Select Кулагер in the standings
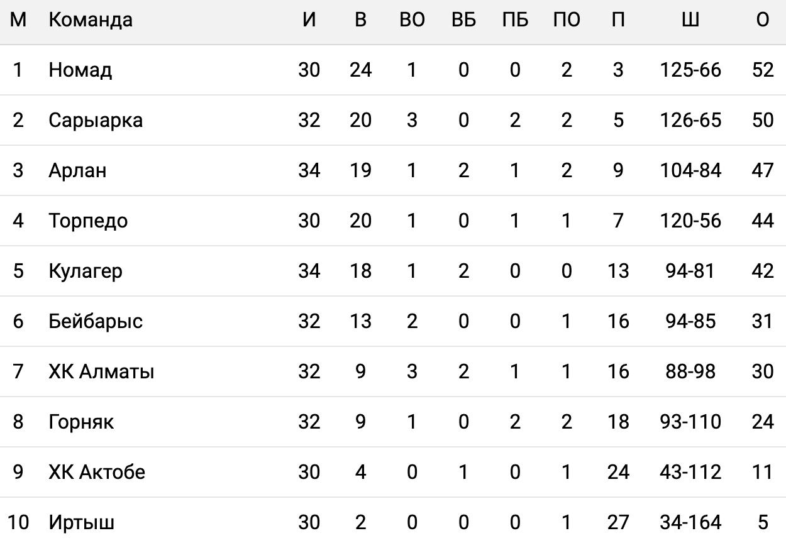Viewport: 786px width, 543px height. [86, 271]
